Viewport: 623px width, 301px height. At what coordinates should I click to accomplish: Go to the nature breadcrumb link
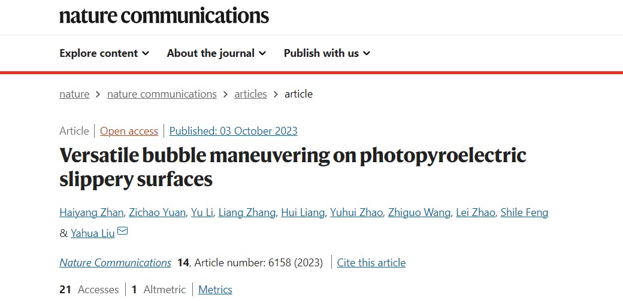pyautogui.click(x=74, y=94)
